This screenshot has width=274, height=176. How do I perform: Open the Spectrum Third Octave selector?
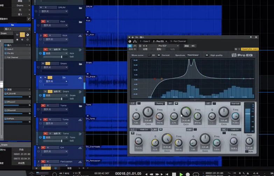click(x=193, y=55)
